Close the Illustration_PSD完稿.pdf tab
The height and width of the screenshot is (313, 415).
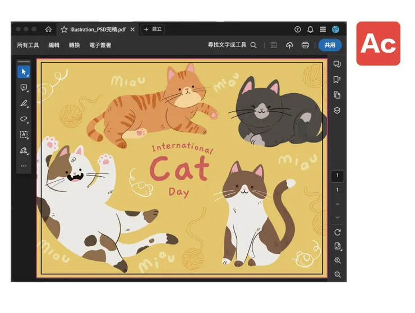[132, 29]
